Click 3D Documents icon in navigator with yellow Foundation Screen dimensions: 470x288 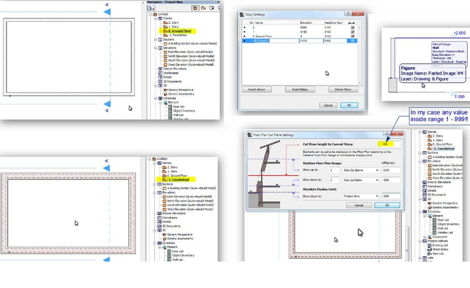point(159,226)
